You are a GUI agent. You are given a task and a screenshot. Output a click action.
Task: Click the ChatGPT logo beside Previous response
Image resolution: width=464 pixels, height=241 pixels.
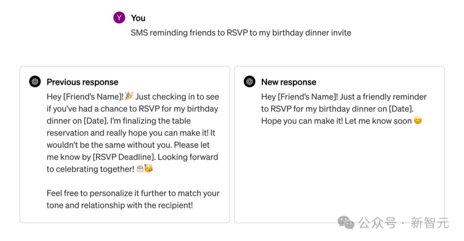pos(35,81)
